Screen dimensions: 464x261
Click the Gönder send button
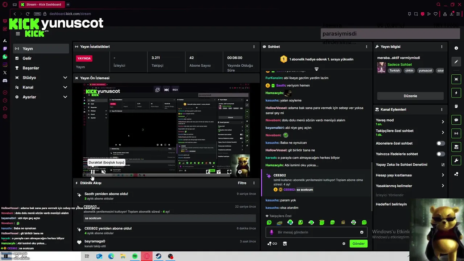(359, 244)
